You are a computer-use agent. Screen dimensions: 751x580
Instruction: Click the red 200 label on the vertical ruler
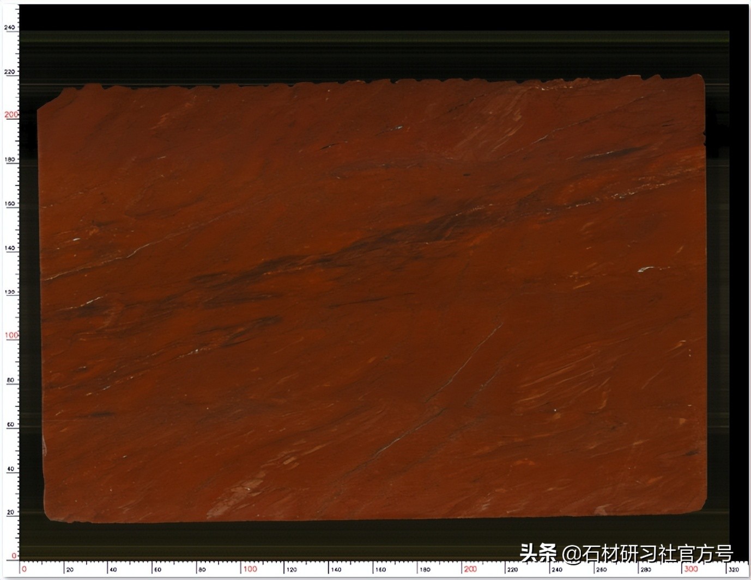(x=11, y=115)
